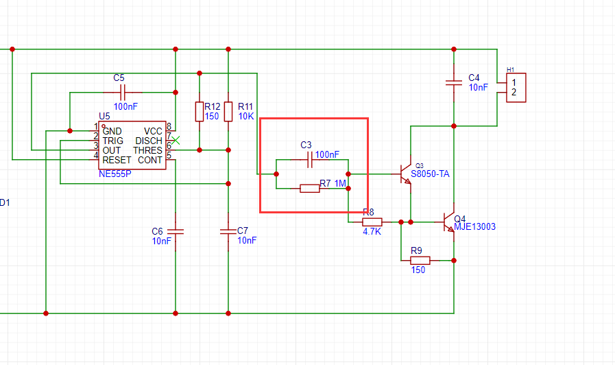The height and width of the screenshot is (365, 615).
Task: Click the RESET pin name on U5
Action: tap(117, 160)
